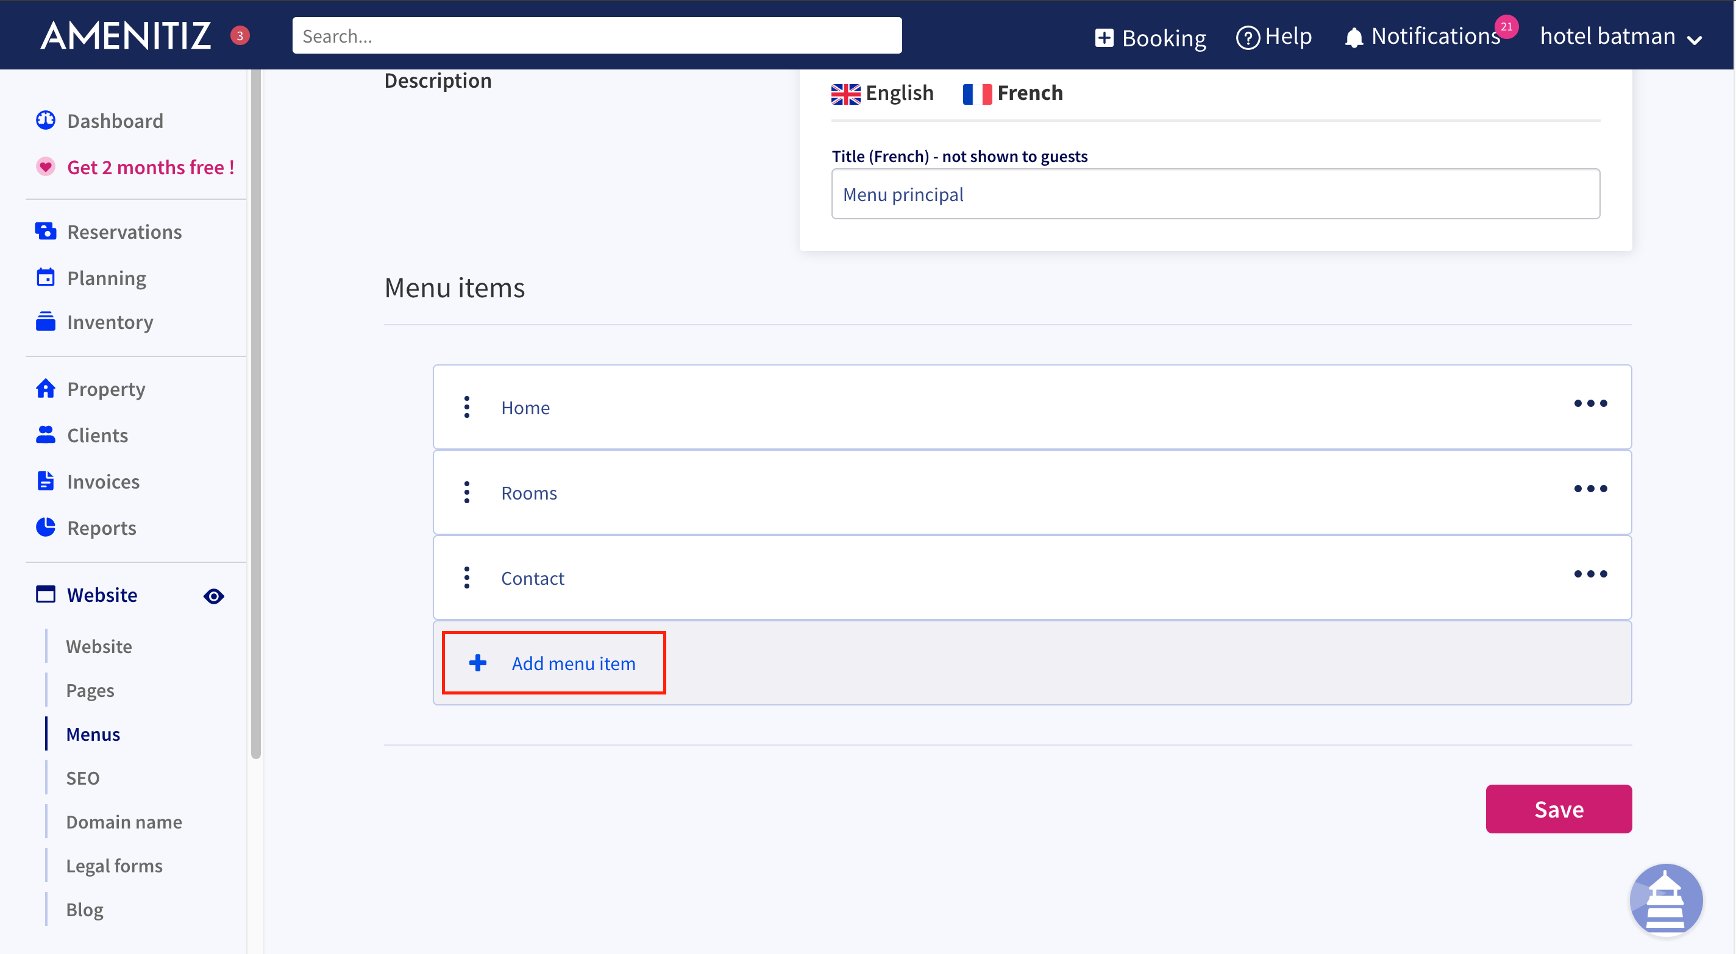
Task: Open options menu for Home item
Action: click(1591, 403)
